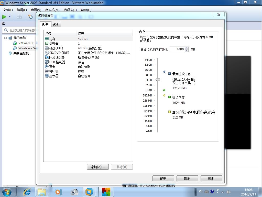262x197 pixels.
Task: Click the 帮助 dialog button
Action: click(x=211, y=179)
